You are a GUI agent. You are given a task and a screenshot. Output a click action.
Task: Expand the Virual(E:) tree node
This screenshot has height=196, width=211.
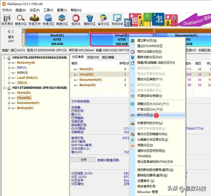[9, 98]
